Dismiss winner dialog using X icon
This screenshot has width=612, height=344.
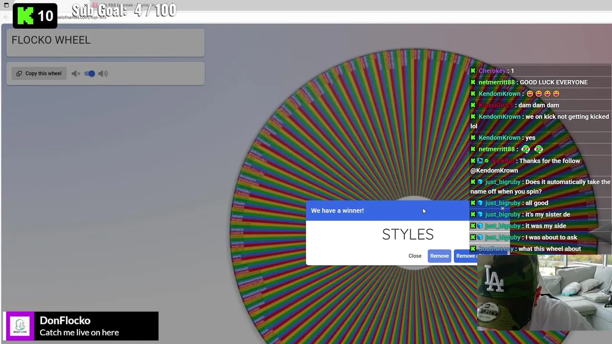pos(503,208)
